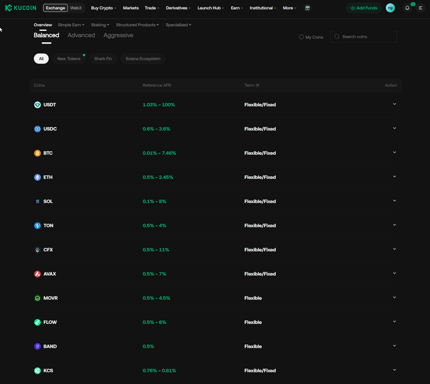Image resolution: width=430 pixels, height=384 pixels.
Task: Open the Term filter dropdown
Action: 257,85
